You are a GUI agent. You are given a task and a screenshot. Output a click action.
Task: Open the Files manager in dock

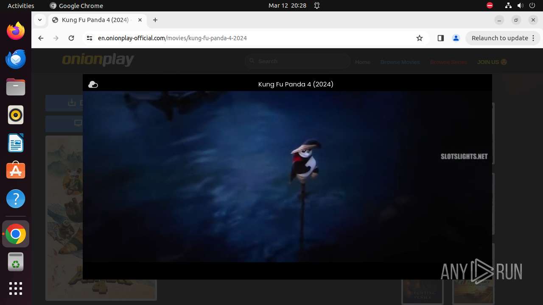point(16,87)
